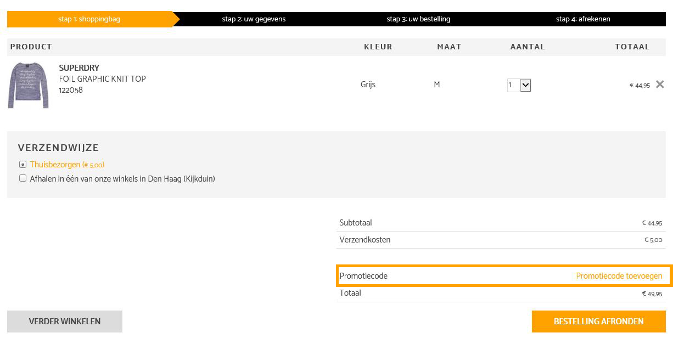Select the Thuisbezorgen shipping option

pos(23,165)
